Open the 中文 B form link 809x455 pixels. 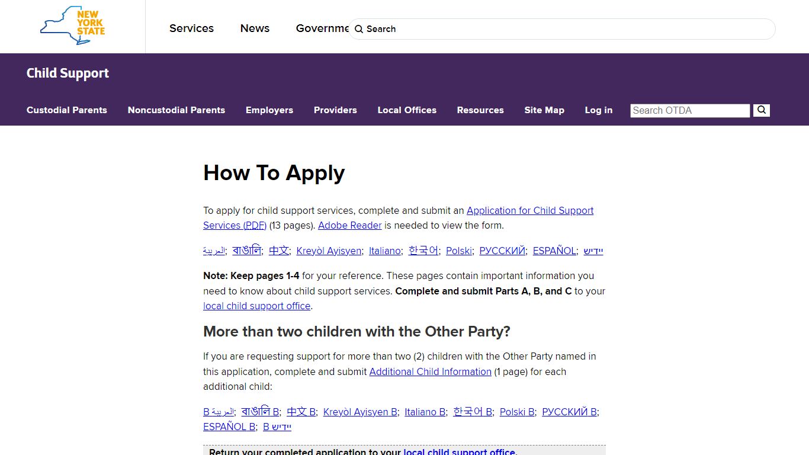301,412
